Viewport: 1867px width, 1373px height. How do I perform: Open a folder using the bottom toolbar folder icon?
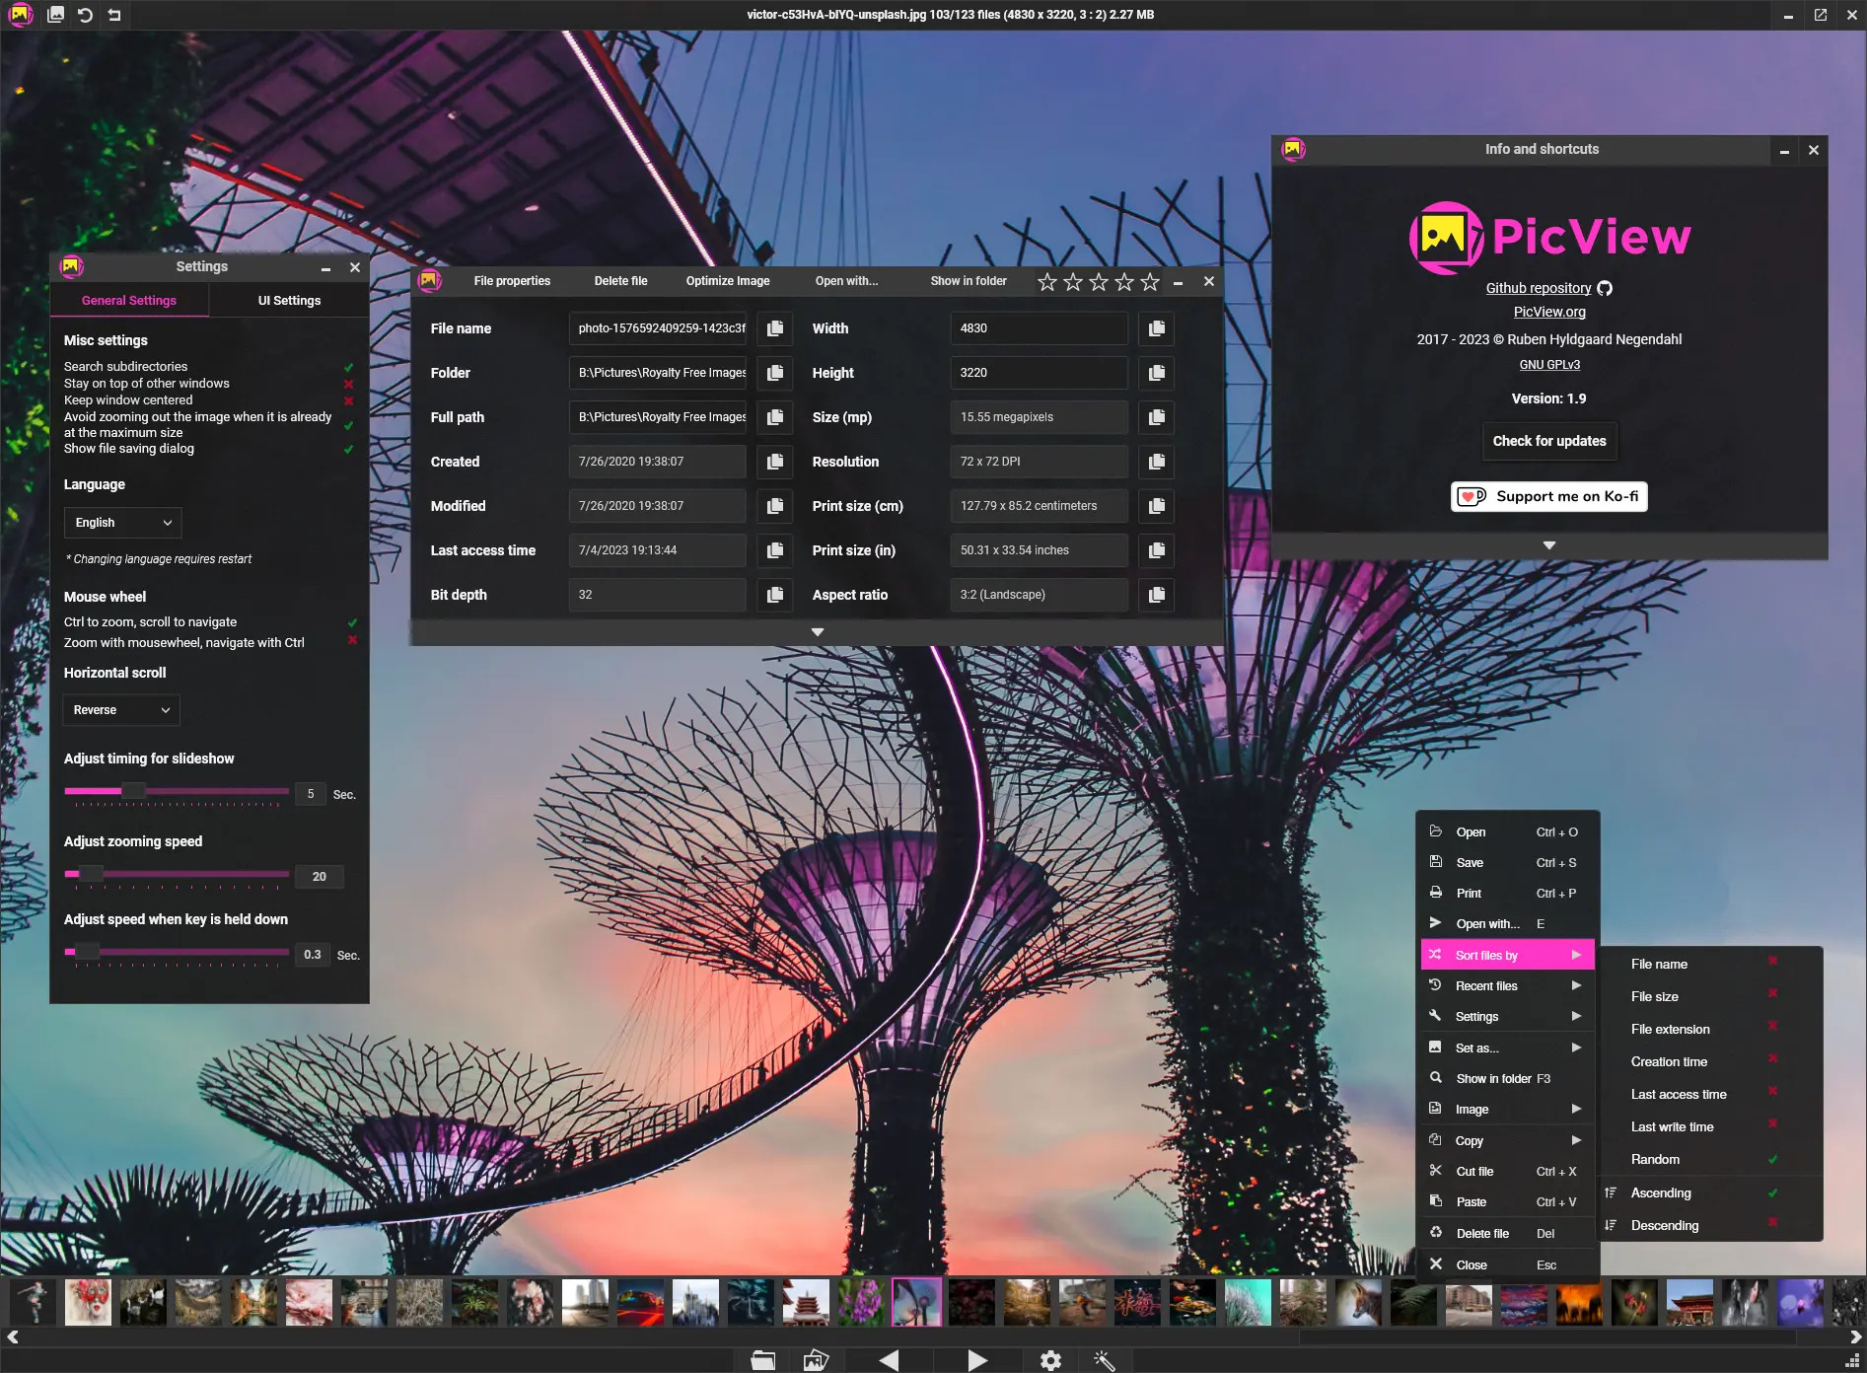pos(761,1360)
